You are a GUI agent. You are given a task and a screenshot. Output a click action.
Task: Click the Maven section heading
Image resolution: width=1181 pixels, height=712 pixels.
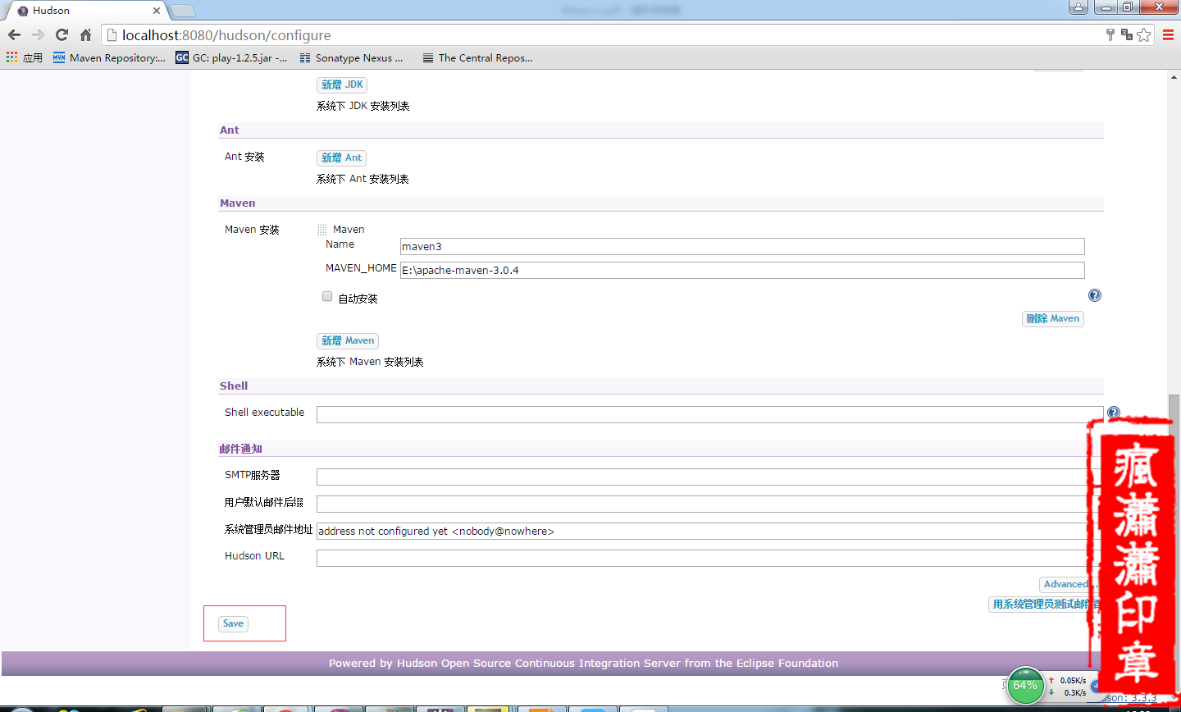pos(238,203)
